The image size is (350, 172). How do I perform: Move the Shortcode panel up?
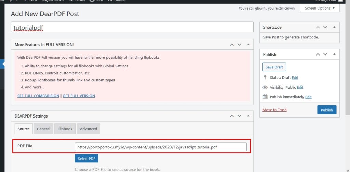pos(318,27)
